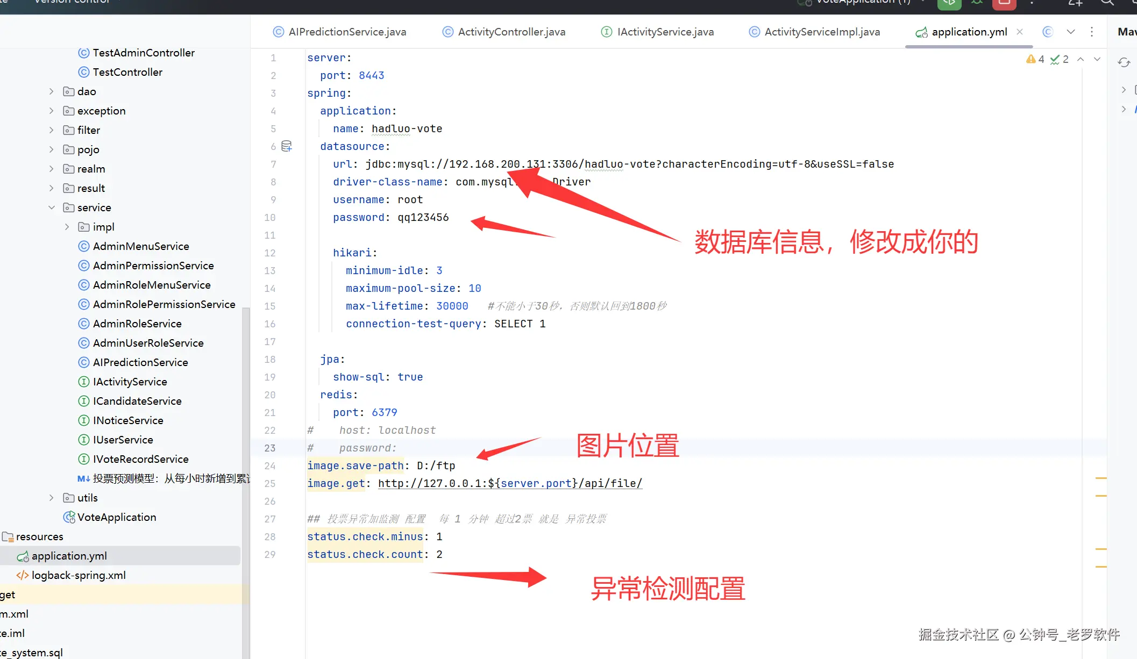
Task: Expand the realm package node
Action: [51, 169]
